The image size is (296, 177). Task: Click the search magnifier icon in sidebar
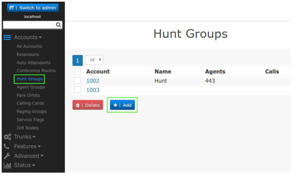(x=58, y=25)
